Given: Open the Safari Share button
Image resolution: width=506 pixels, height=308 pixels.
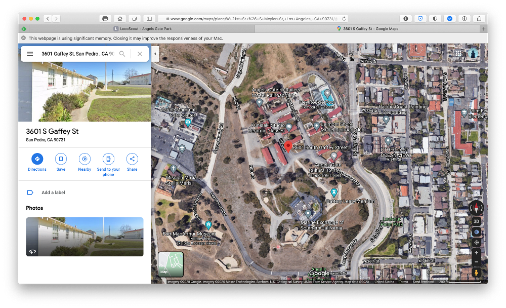Looking at the screenshot, I should pos(479,19).
